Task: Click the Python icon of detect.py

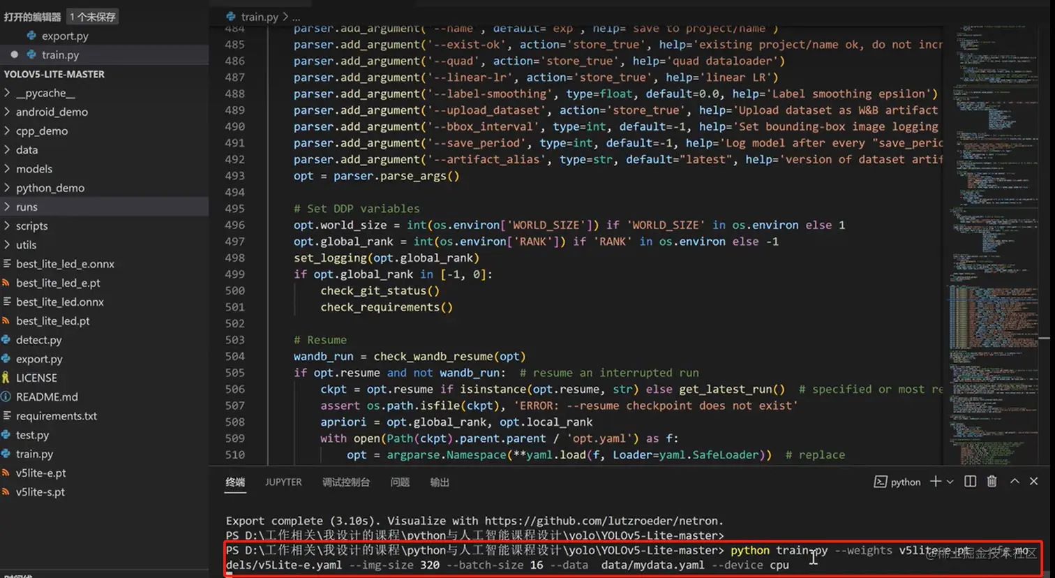Action: pyautogui.click(x=6, y=340)
